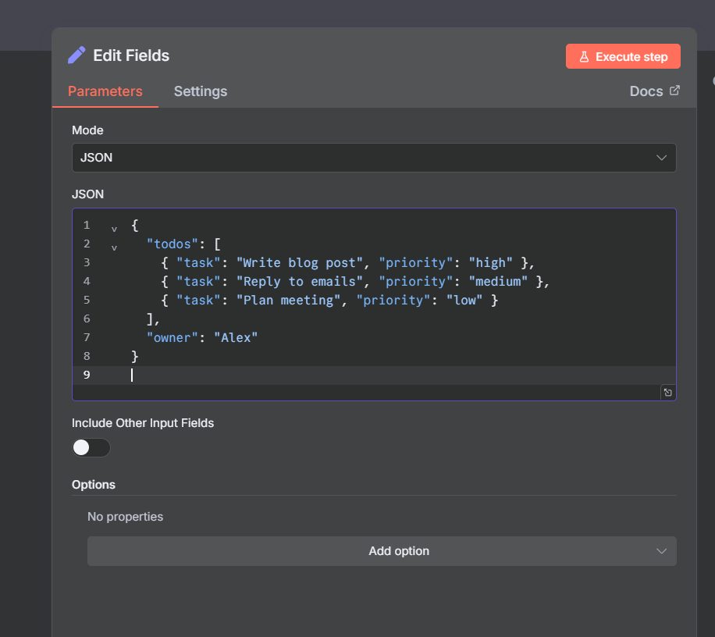Select the Parameters tab
The width and height of the screenshot is (715, 637).
pos(105,91)
